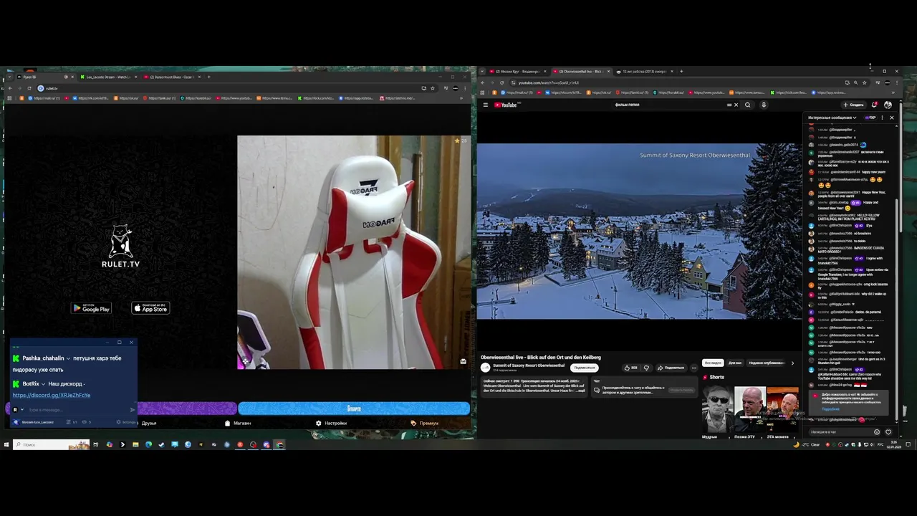Open Настройки in the Rulet.tv bottom bar
The height and width of the screenshot is (516, 917).
point(332,423)
